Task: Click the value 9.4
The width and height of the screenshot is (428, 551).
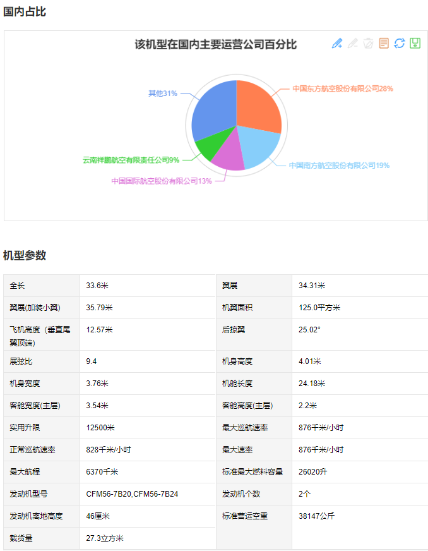Action: pyautogui.click(x=92, y=361)
